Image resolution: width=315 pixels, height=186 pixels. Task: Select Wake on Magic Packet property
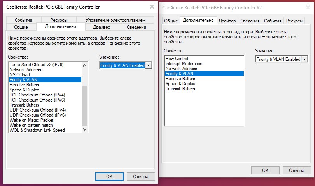click(45, 120)
